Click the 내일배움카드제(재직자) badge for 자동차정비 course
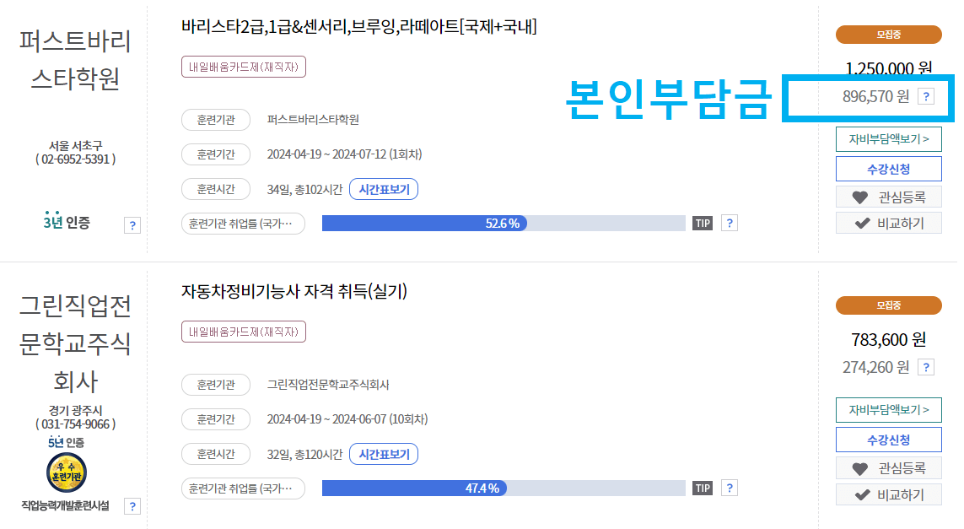Screen dimensions: 964x529 (x=244, y=332)
